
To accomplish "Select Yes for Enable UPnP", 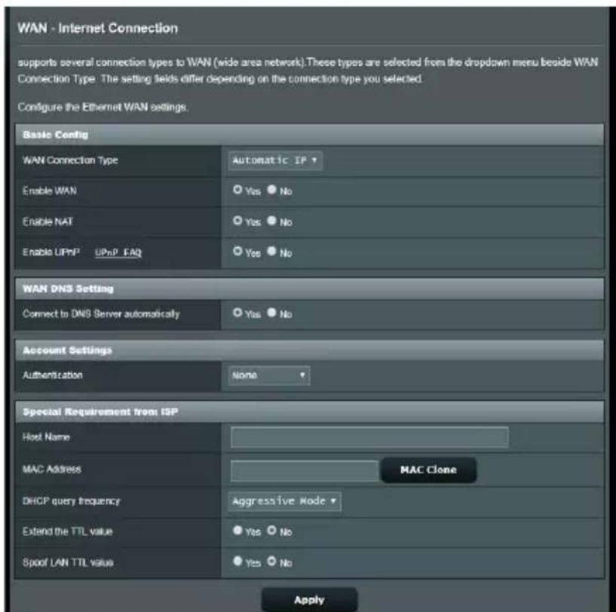I will [238, 251].
